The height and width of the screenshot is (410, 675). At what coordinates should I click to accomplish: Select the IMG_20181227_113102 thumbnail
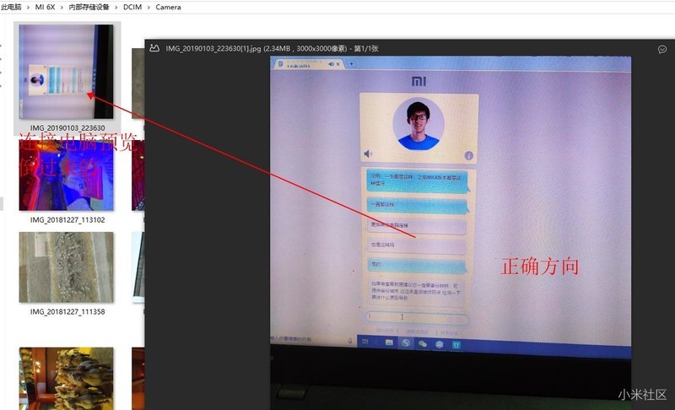tap(67, 175)
